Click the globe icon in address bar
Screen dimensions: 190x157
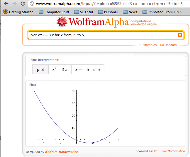pos(33,4)
